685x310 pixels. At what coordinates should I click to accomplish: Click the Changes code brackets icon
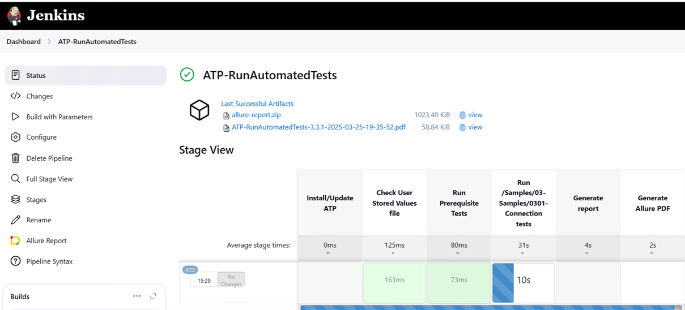coord(15,96)
